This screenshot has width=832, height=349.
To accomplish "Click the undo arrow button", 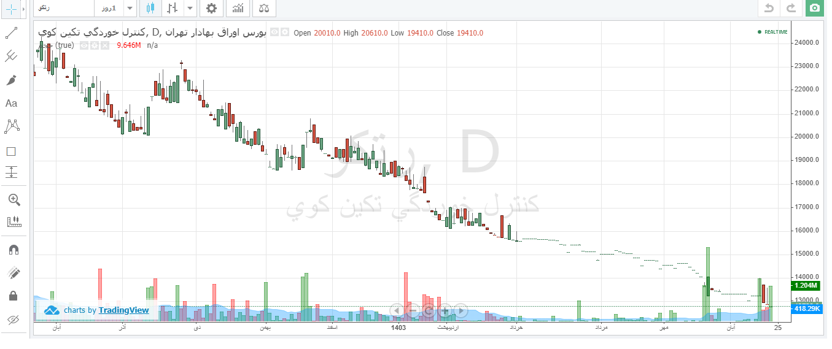I will coord(768,8).
